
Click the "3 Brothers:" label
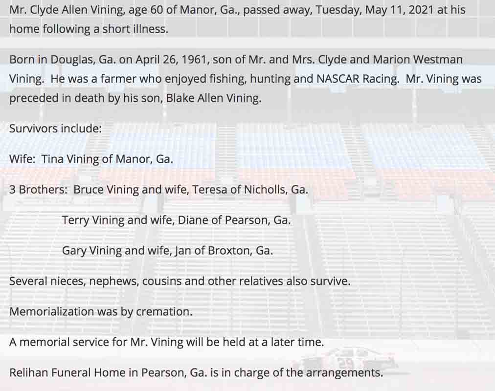pos(38,190)
